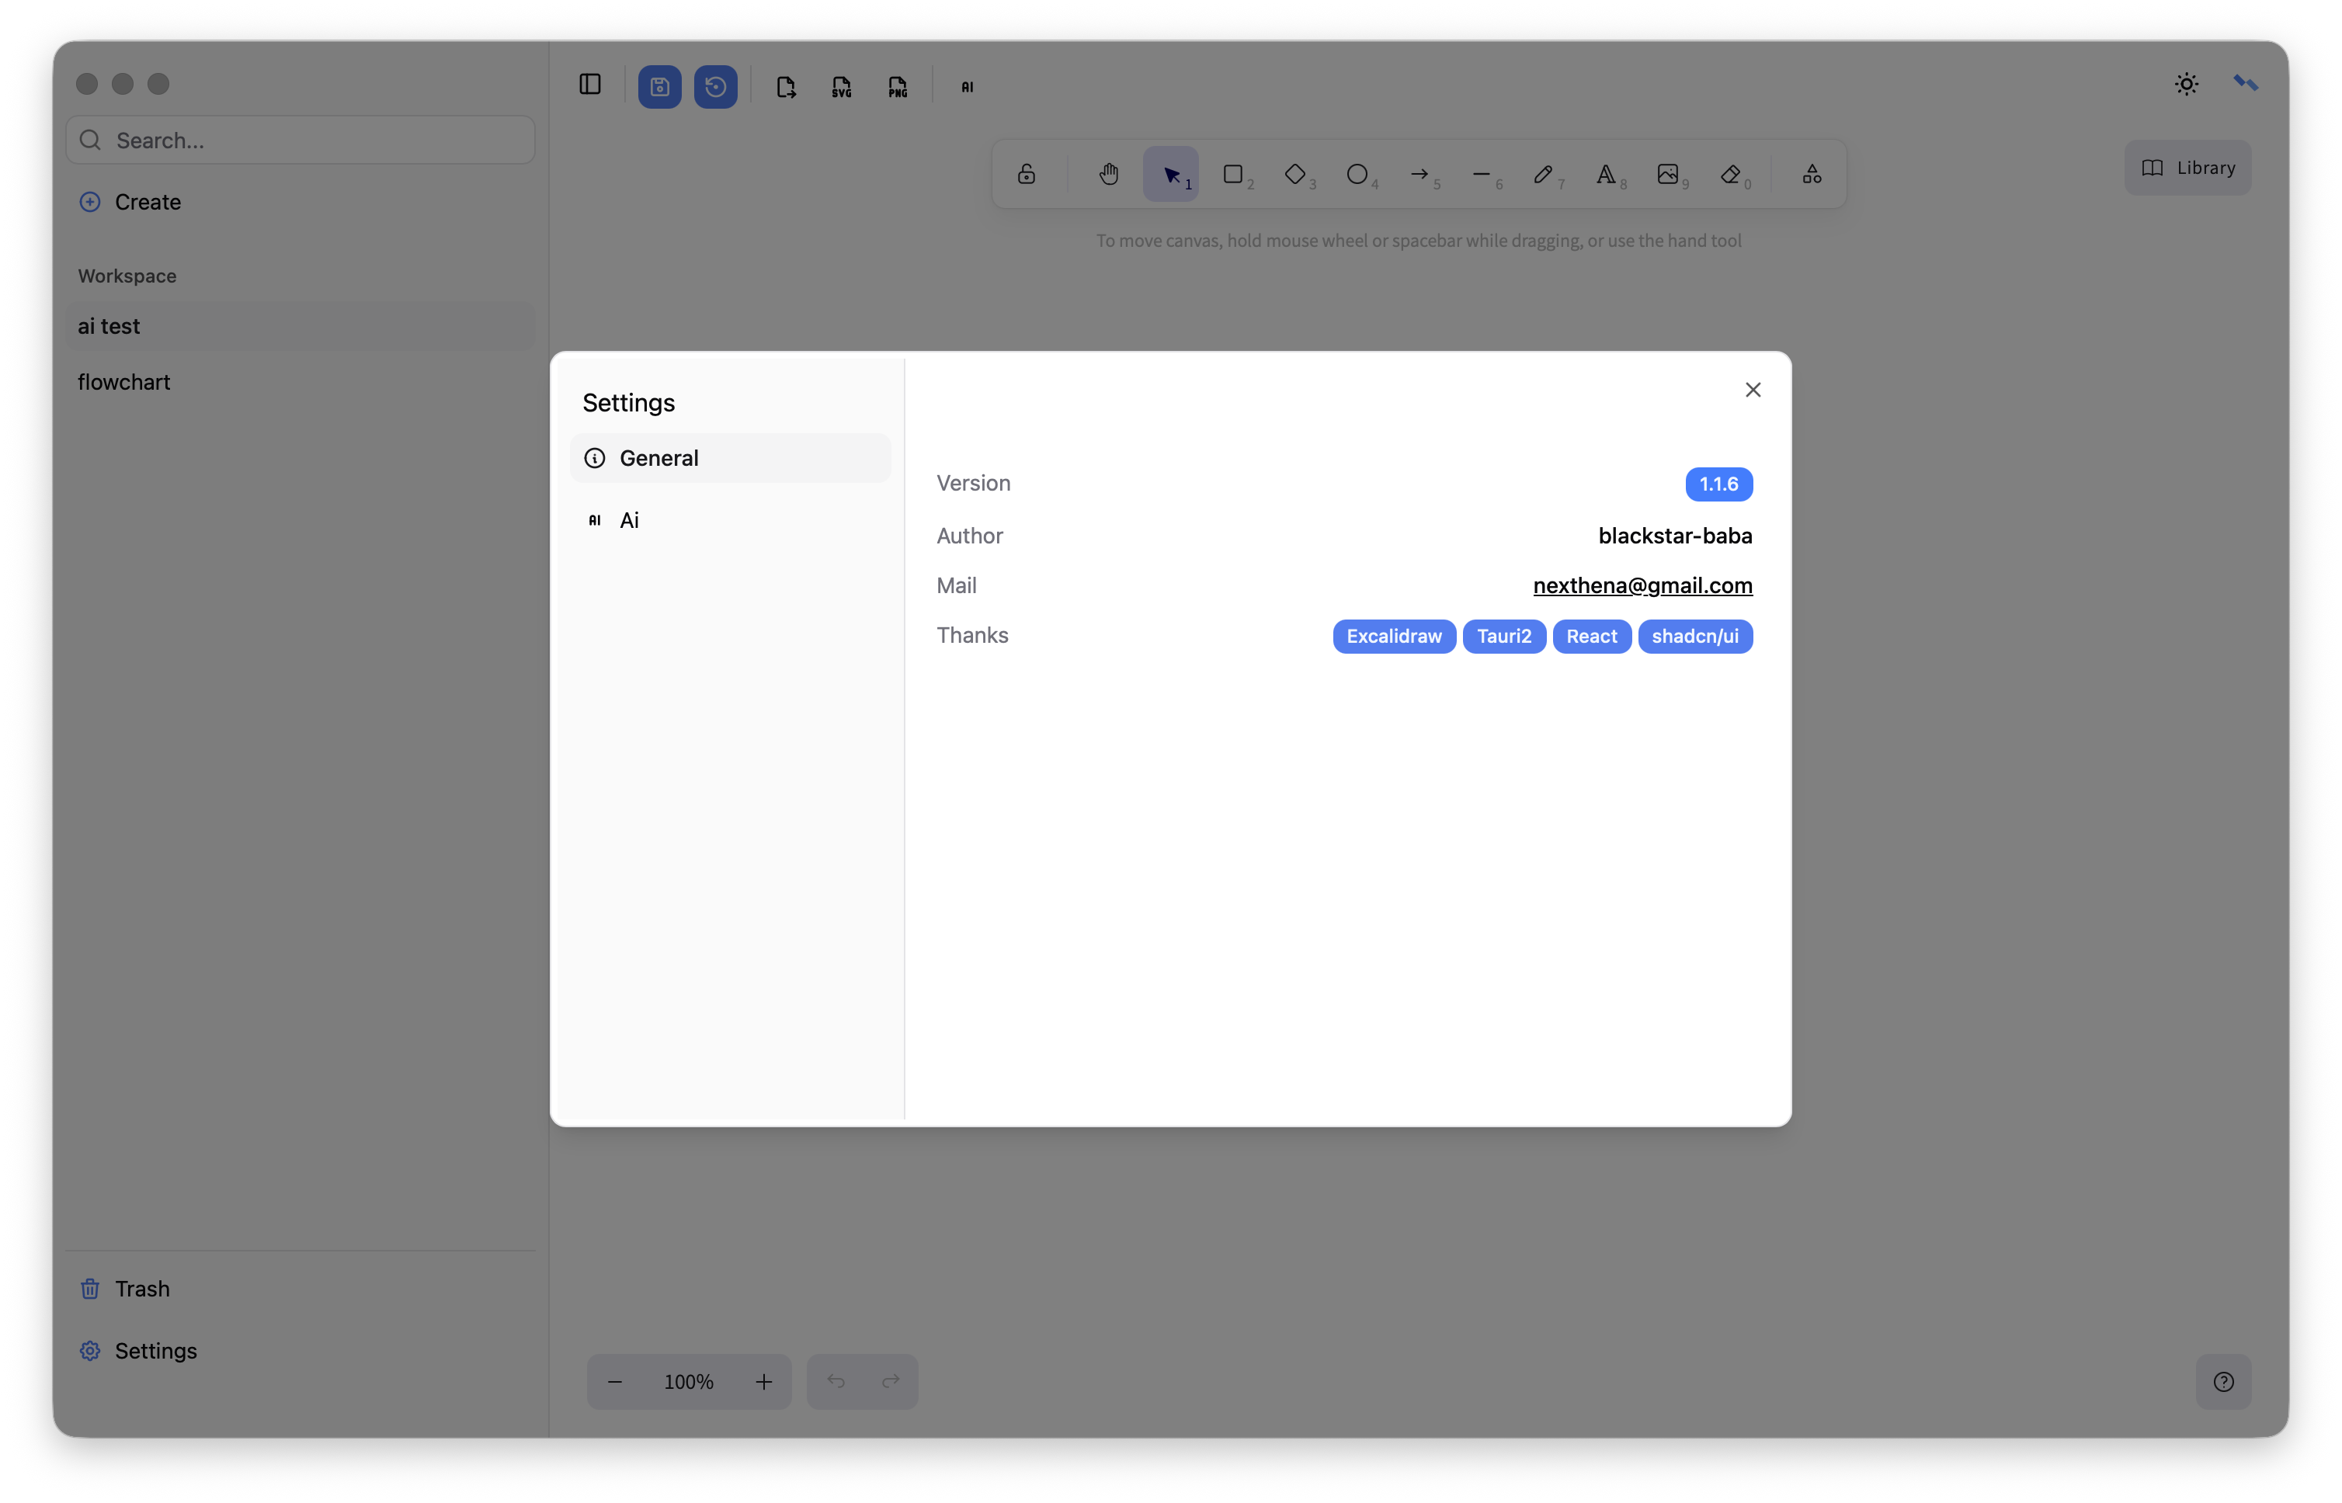Select the Eraser tool

[1731, 175]
